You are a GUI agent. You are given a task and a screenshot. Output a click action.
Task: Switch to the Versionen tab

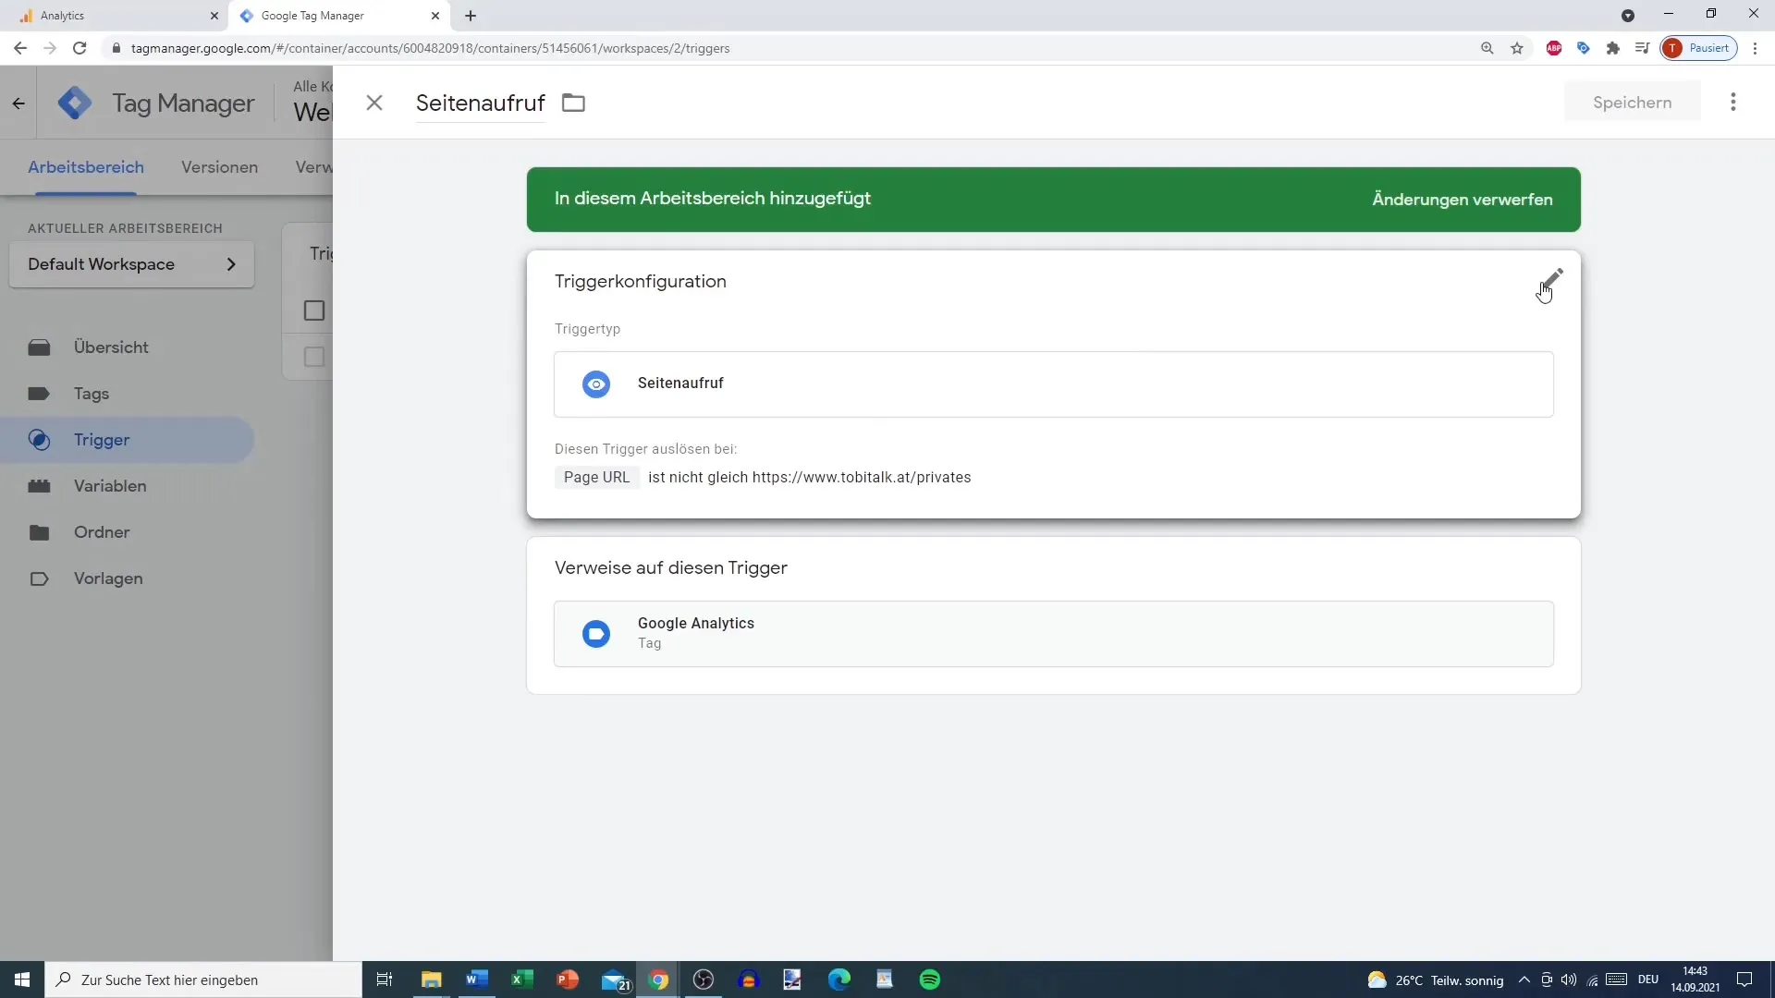pos(219,167)
